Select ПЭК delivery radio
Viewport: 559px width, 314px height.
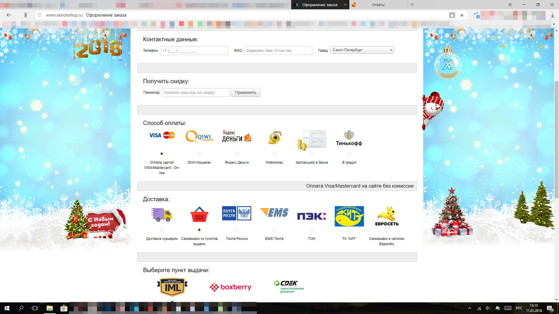click(312, 230)
